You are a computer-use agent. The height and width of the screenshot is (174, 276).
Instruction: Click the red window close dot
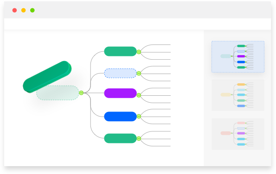(14, 10)
